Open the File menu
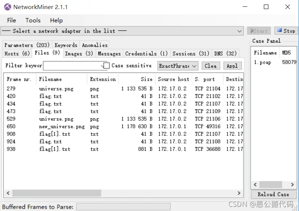This screenshot has height=211, width=299. coord(11,20)
